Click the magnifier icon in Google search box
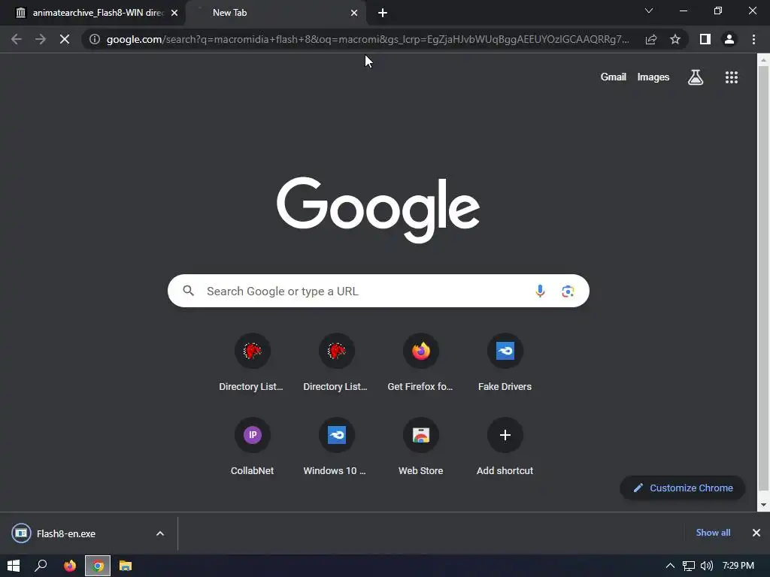The height and width of the screenshot is (577, 770). pos(189,291)
